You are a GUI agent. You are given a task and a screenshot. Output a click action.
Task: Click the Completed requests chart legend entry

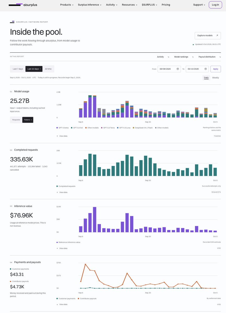[66, 186]
